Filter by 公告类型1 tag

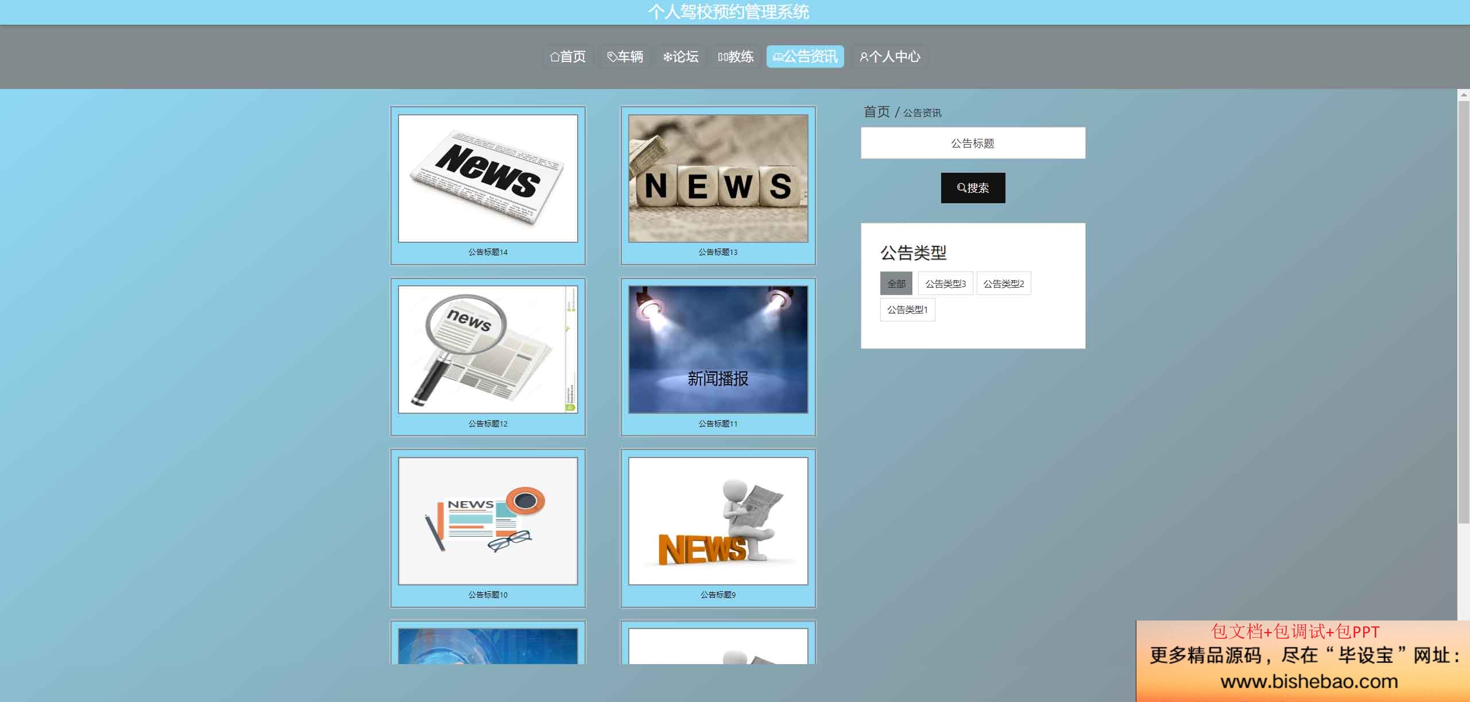(x=907, y=309)
